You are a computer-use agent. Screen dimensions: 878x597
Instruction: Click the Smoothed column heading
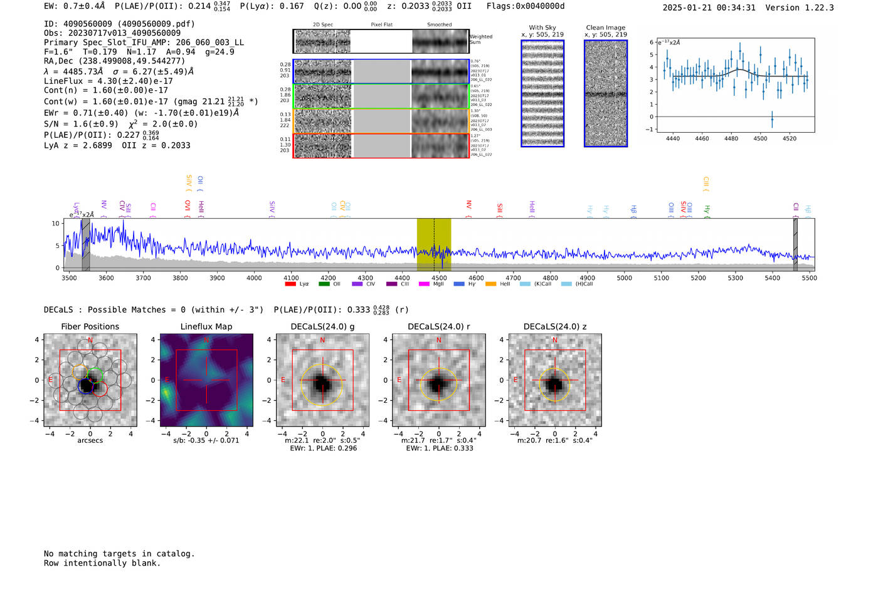point(439,25)
